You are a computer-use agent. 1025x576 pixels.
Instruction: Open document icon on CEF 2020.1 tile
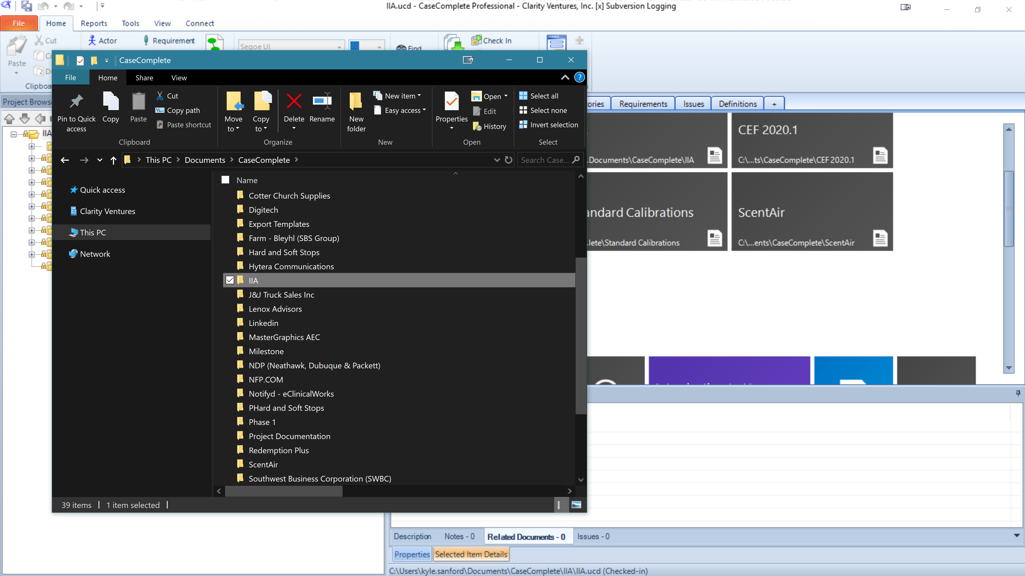880,155
